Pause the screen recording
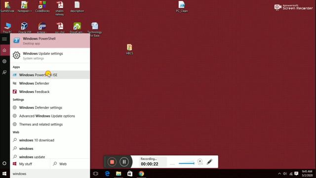 point(124,162)
